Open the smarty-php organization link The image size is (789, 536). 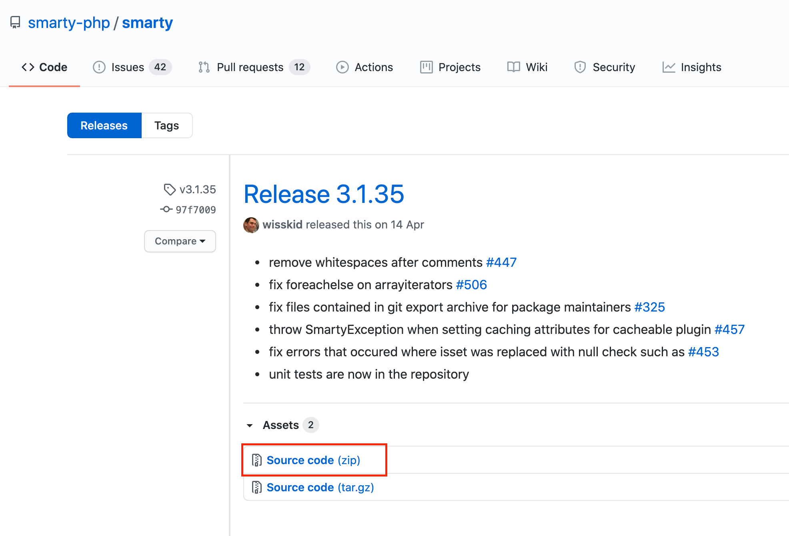[x=69, y=23]
